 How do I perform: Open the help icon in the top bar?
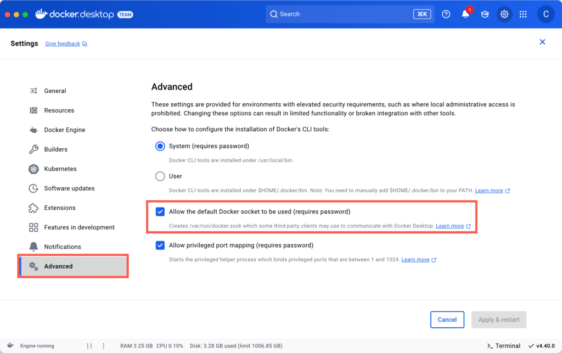coord(446,14)
